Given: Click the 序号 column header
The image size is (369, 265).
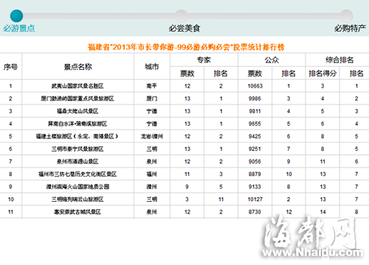Looking at the screenshot, I should [10, 67].
